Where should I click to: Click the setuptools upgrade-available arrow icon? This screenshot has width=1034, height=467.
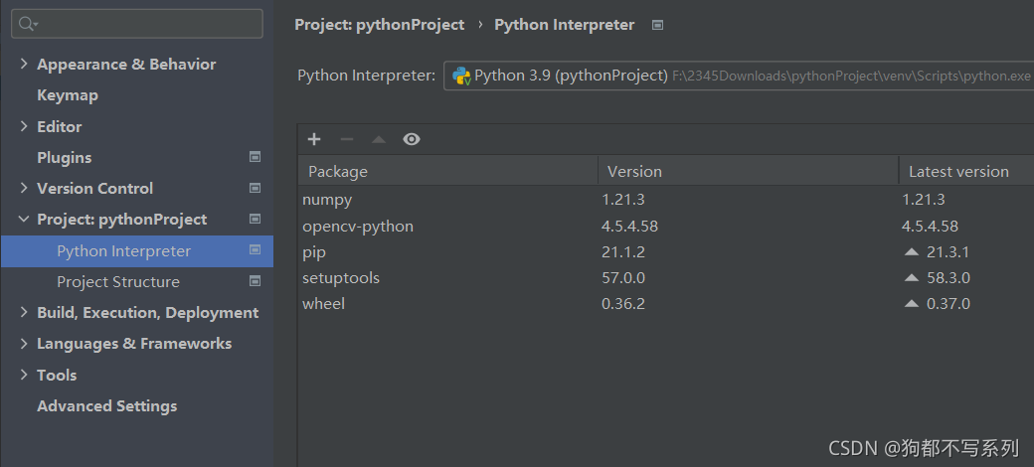pos(912,278)
